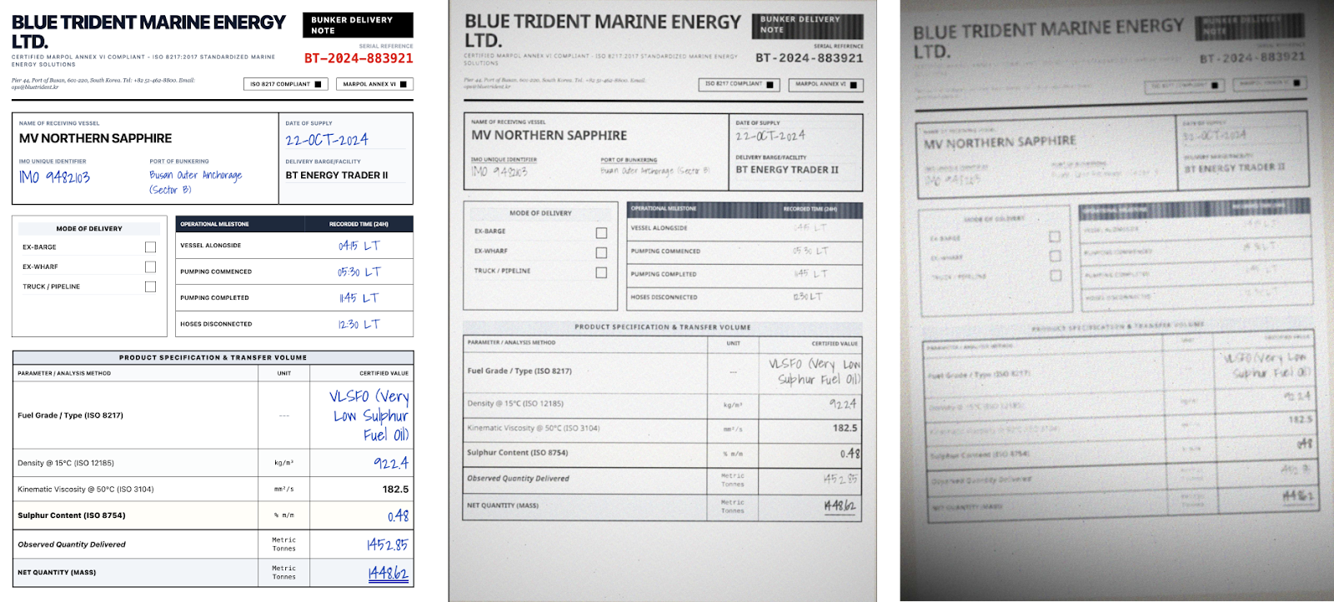Tick TRUCK / PIPELINE checkbox in the gray scanned copy
Viewport: 1334px width, 602px height.
tap(601, 272)
